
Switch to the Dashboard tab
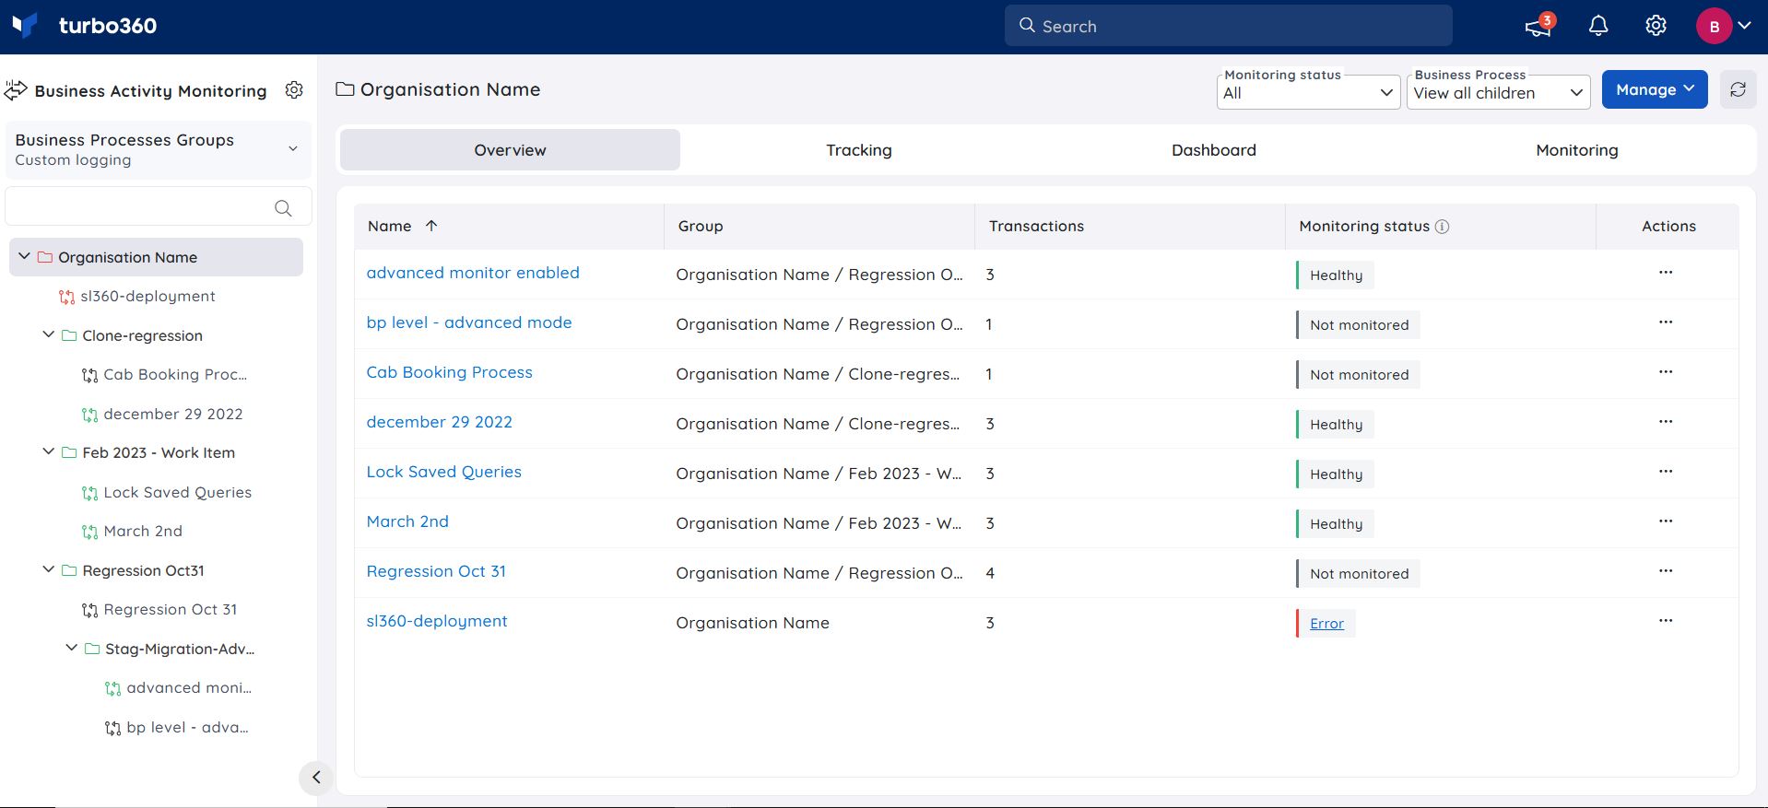point(1213,149)
